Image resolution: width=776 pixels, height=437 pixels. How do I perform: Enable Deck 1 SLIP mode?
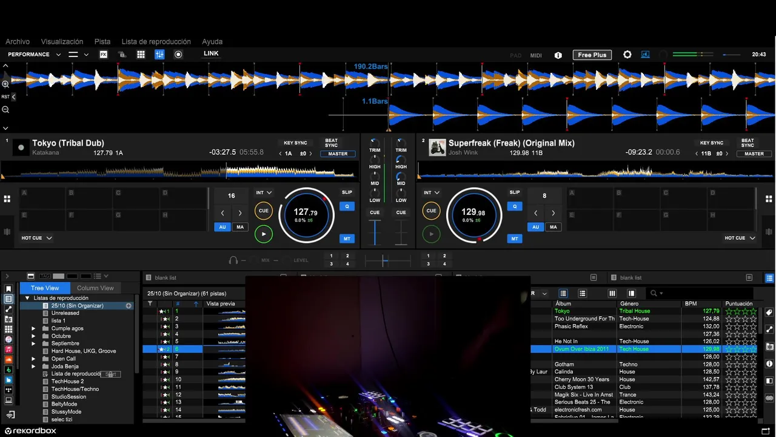pyautogui.click(x=347, y=192)
